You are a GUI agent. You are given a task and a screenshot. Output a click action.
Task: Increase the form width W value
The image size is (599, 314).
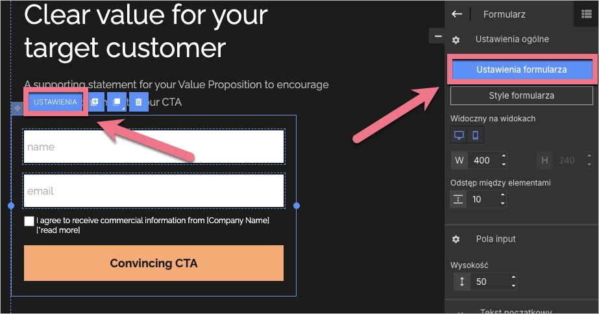(x=504, y=156)
